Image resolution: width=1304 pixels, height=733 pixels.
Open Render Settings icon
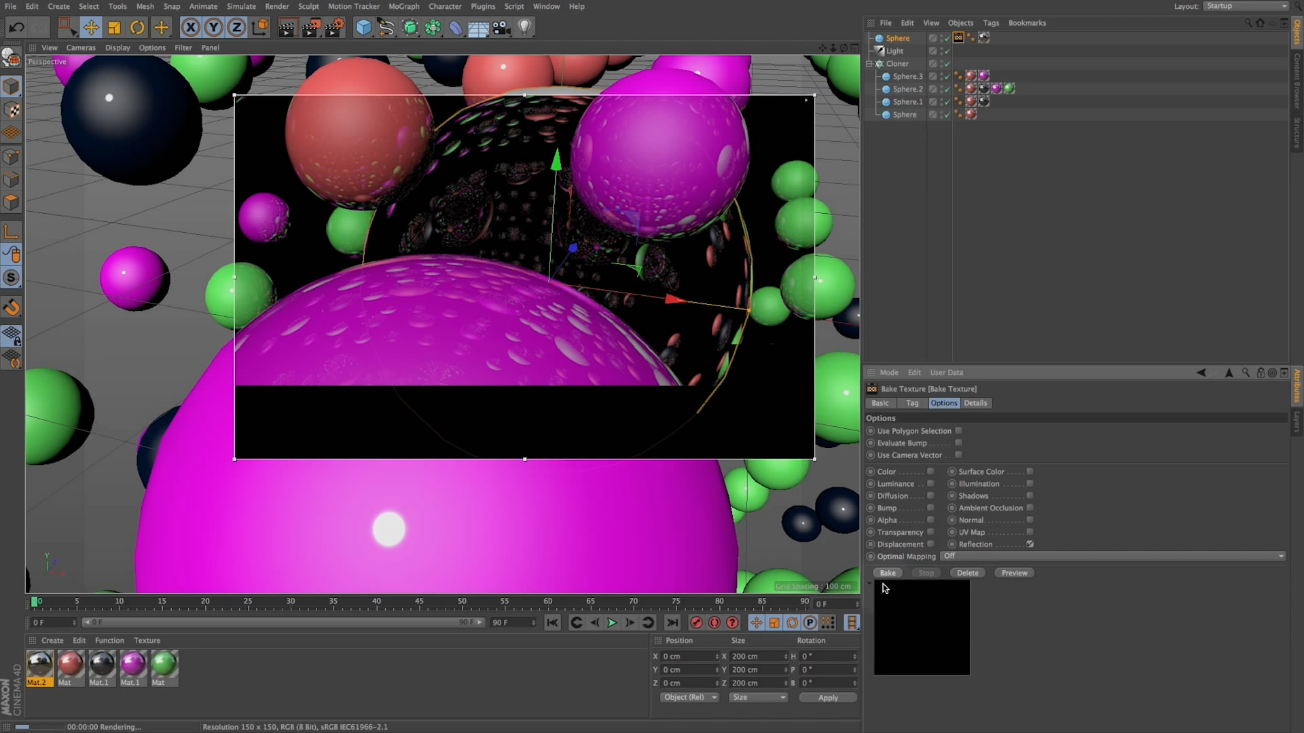334,27
